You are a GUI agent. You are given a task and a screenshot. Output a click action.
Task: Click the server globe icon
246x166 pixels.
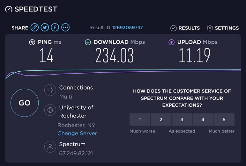[50, 110]
